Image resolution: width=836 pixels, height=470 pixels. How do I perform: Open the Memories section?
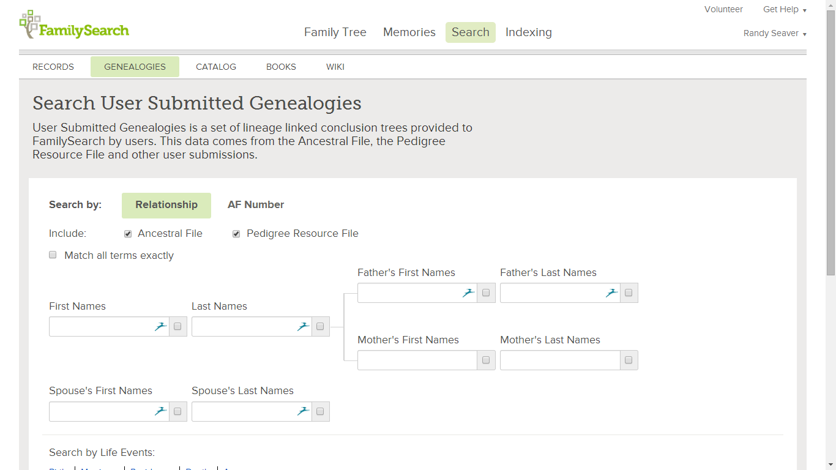point(409,32)
